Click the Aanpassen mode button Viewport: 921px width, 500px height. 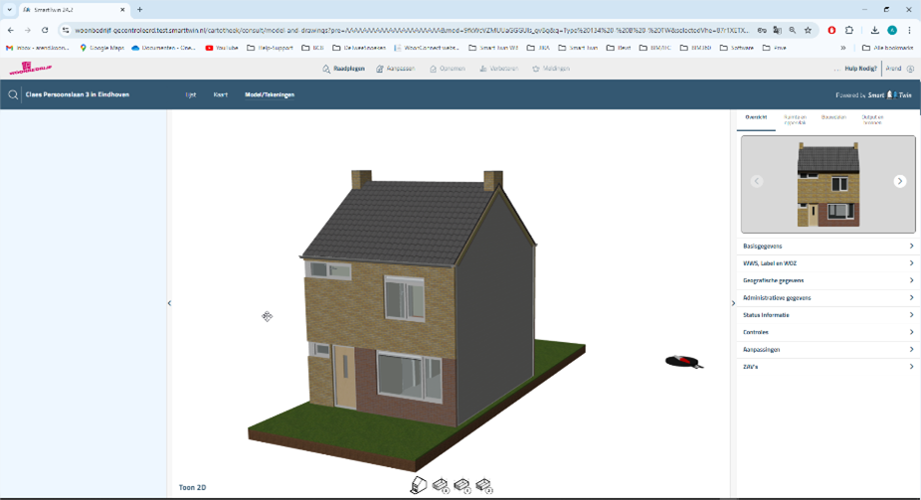395,69
